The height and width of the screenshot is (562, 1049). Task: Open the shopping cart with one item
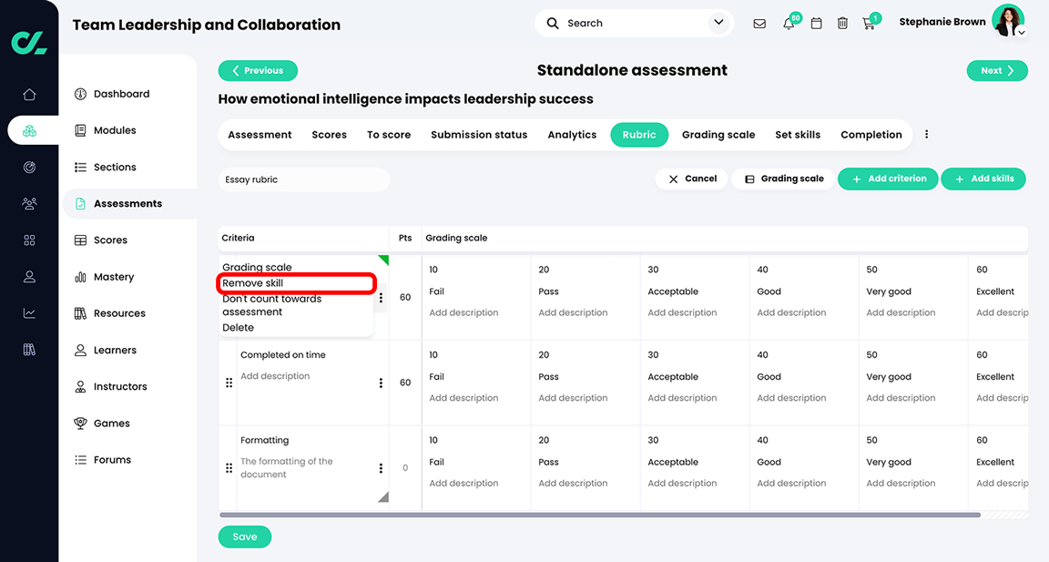pos(869,23)
